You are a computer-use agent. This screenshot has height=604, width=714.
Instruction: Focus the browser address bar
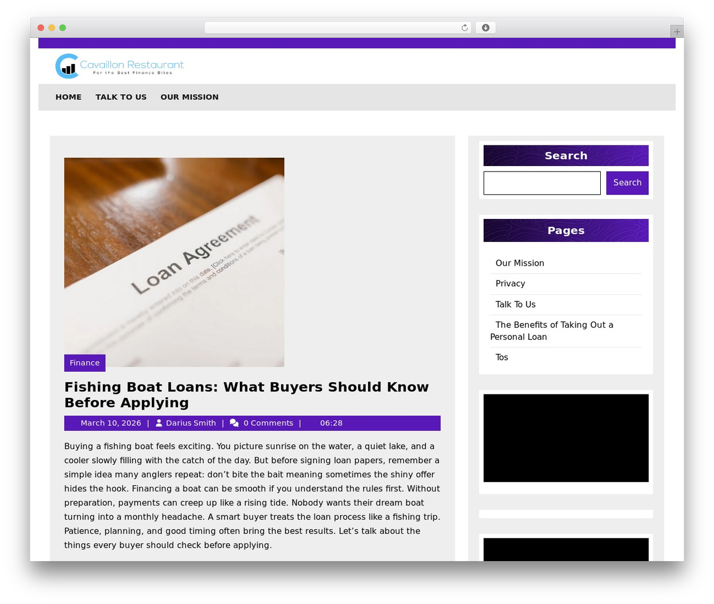pos(337,28)
